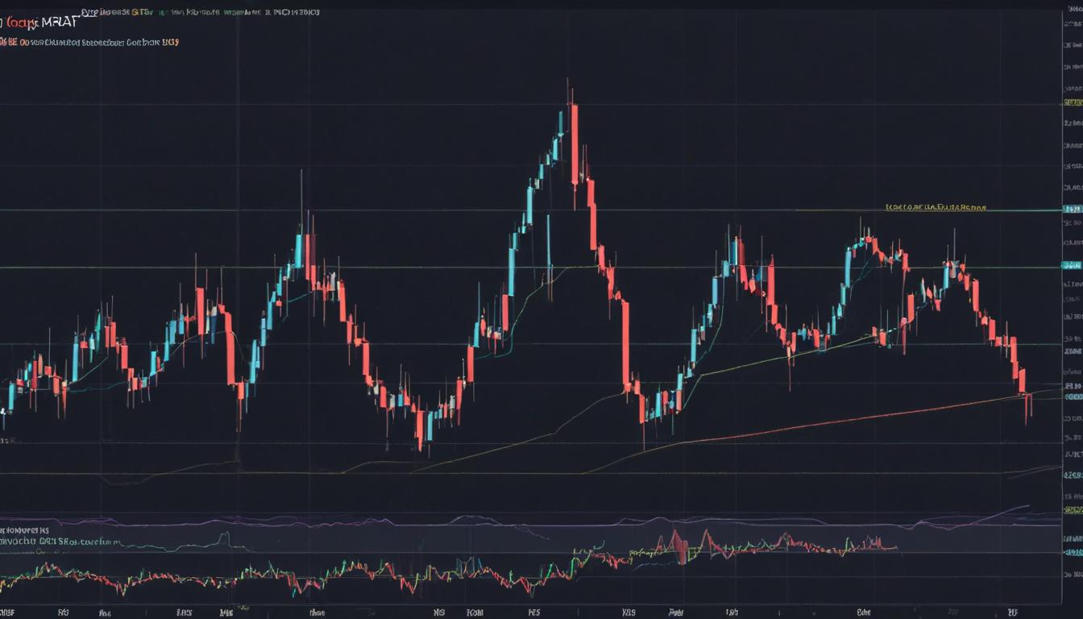This screenshot has width=1083, height=619.
Task: Click the yellow alert text above the dashed price line
Action: tap(935, 206)
